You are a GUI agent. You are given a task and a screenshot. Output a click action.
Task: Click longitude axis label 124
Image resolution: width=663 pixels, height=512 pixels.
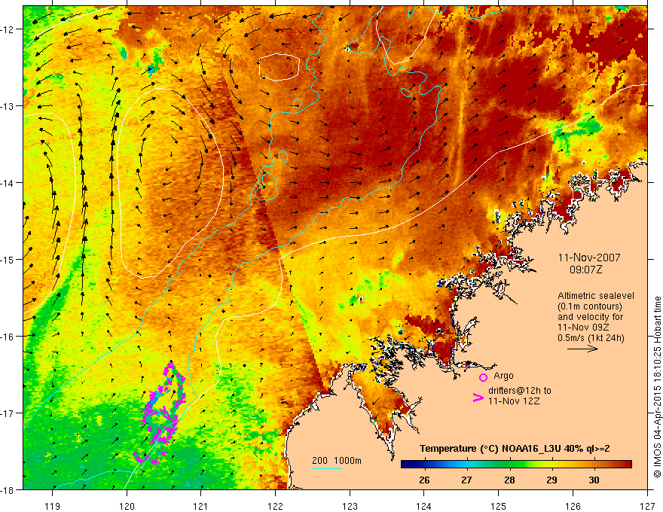tap(424, 506)
